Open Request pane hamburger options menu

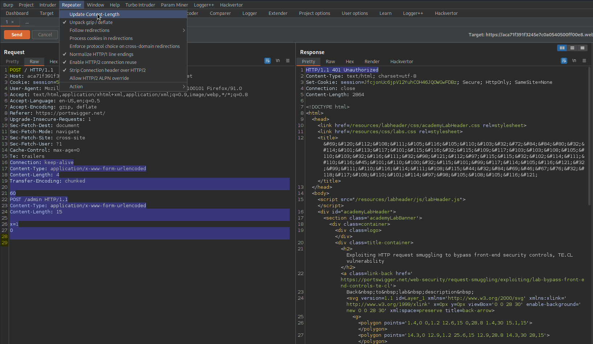coord(288,61)
